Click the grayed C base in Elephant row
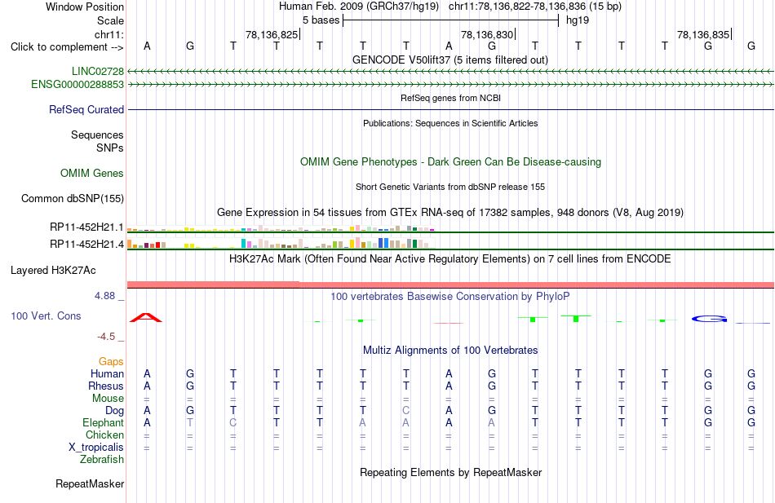The width and height of the screenshot is (775, 503). click(232, 423)
